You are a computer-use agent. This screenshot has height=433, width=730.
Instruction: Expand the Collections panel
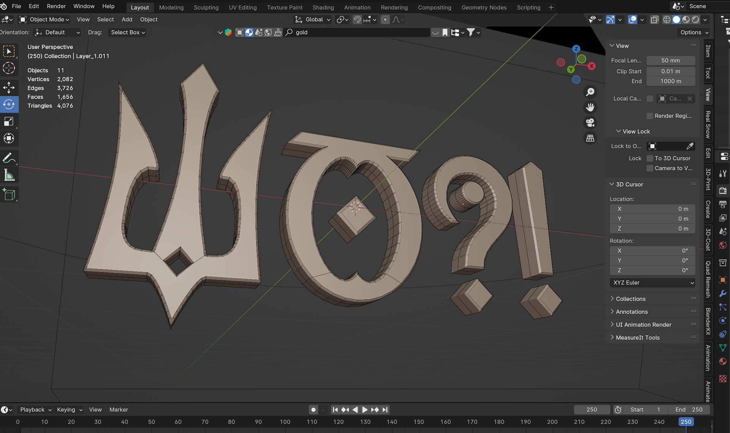(630, 299)
